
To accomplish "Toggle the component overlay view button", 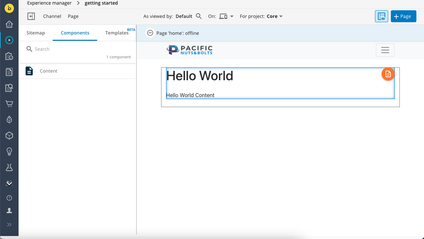I will (x=381, y=16).
